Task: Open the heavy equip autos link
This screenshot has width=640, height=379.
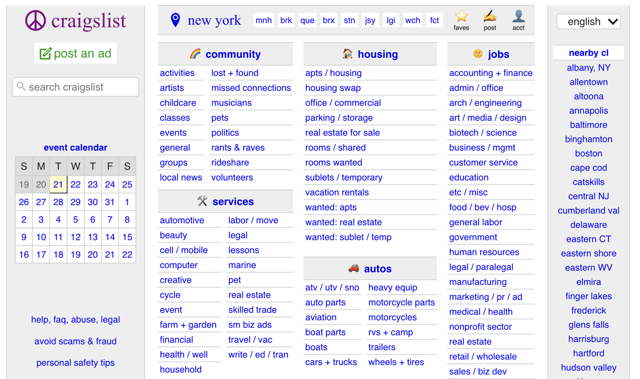Action: click(x=393, y=287)
